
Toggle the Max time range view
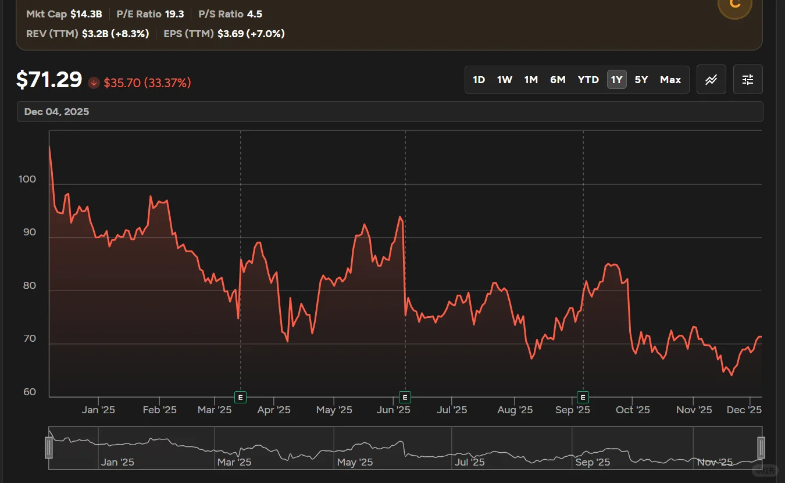click(x=670, y=80)
